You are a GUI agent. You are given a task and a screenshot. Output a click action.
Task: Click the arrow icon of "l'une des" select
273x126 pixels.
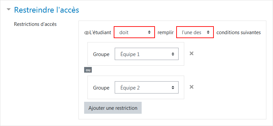click(x=208, y=32)
